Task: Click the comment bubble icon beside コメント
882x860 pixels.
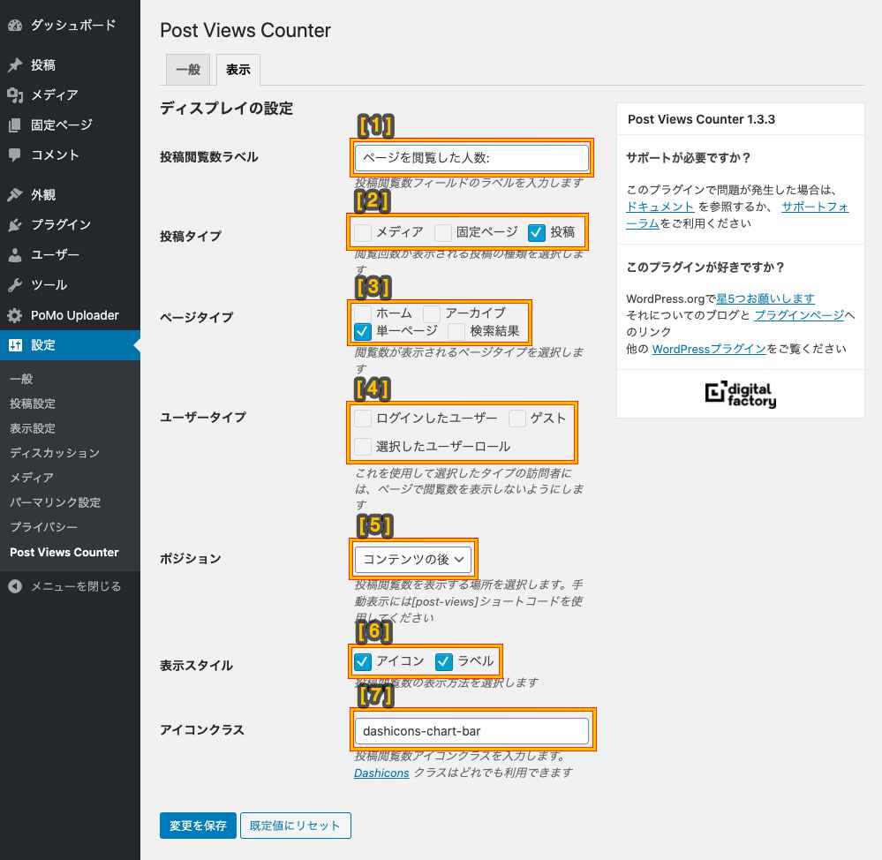Action: [15, 155]
